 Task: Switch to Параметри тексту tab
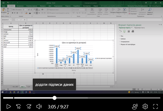(139, 27)
